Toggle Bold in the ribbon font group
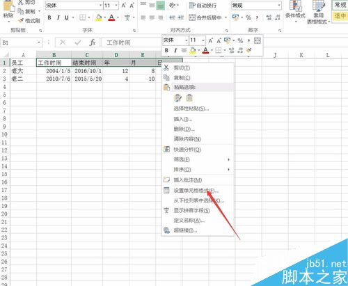The height and width of the screenshot is (286, 348). [49, 17]
